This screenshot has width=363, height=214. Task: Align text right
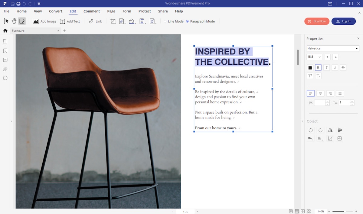pos(330,94)
